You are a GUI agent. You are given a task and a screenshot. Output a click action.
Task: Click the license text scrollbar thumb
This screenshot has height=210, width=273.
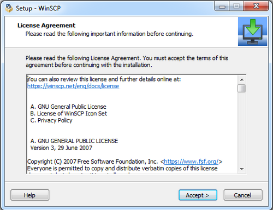(242, 89)
